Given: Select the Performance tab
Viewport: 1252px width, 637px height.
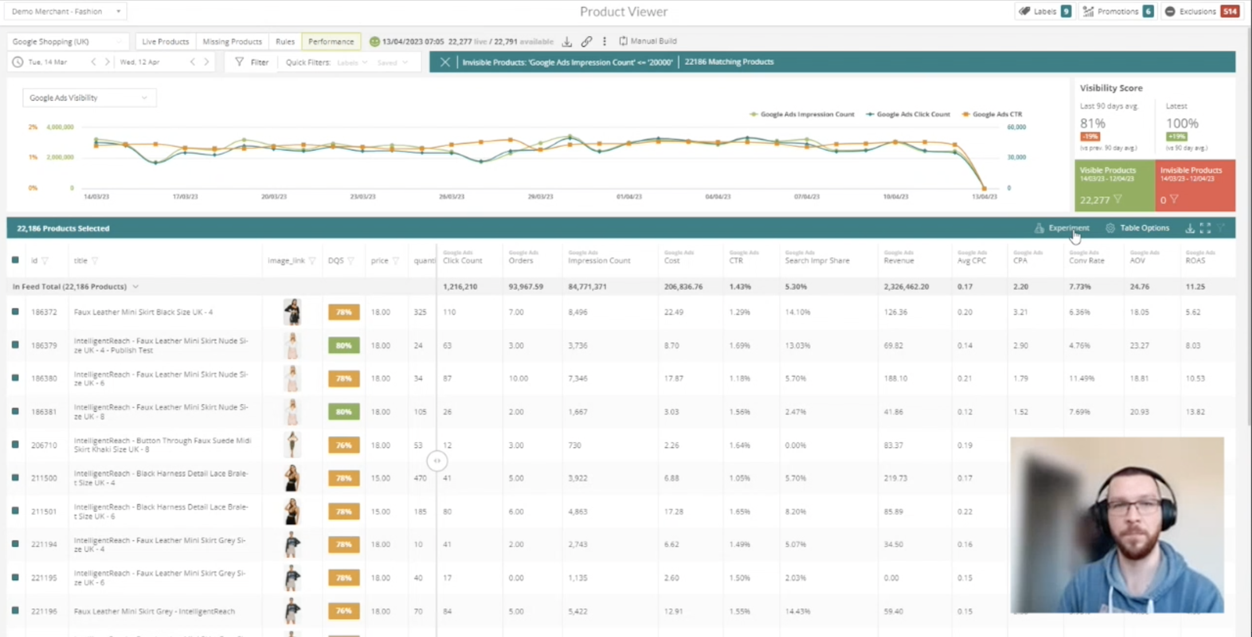Looking at the screenshot, I should [x=331, y=42].
